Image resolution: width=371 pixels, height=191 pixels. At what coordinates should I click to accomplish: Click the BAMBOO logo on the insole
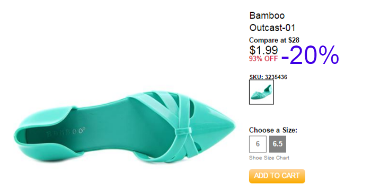point(66,132)
